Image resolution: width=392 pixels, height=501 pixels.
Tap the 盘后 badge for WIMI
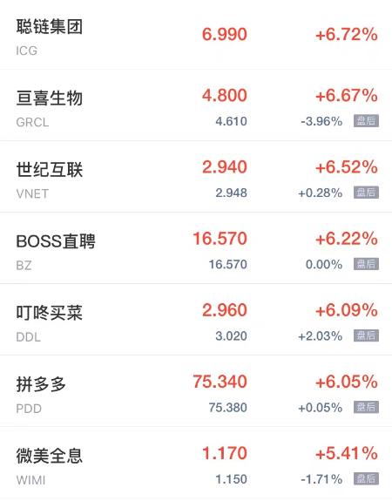(366, 478)
